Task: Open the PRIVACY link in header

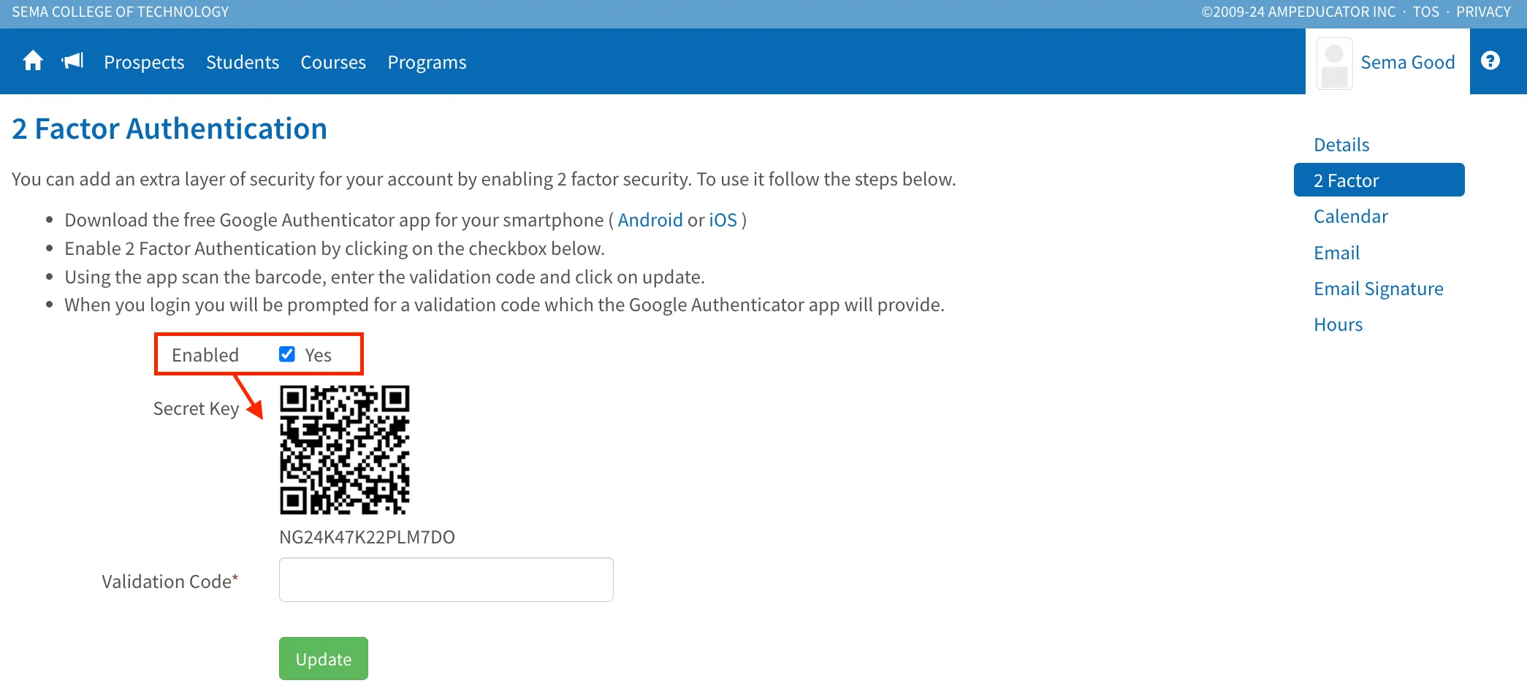Action: [1483, 12]
